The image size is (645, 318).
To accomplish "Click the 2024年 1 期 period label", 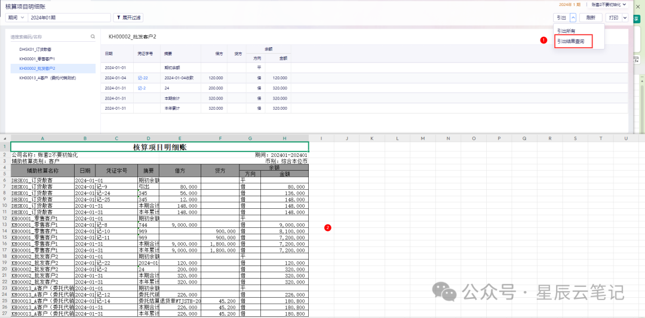I will (x=570, y=5).
